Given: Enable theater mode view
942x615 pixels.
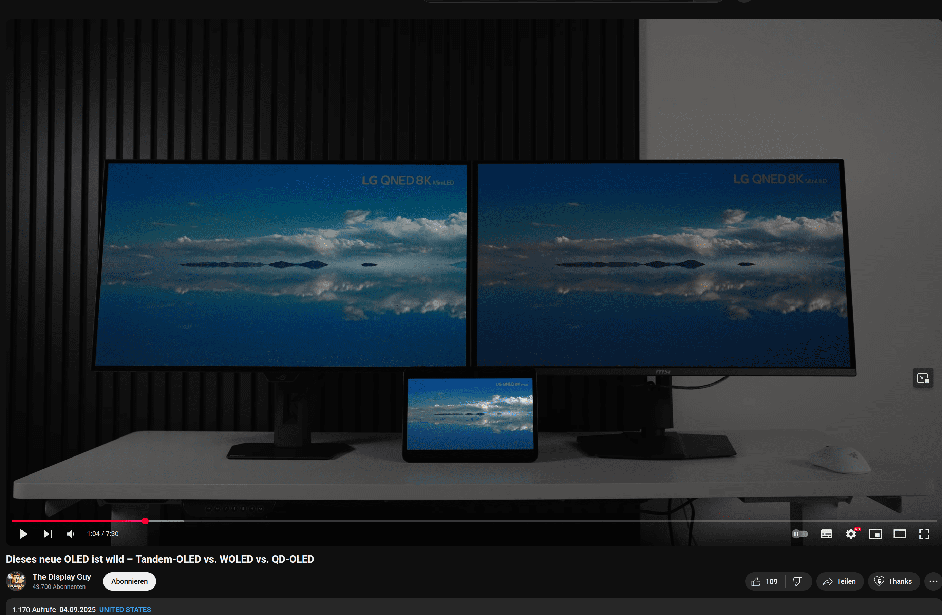Looking at the screenshot, I should click(x=900, y=534).
